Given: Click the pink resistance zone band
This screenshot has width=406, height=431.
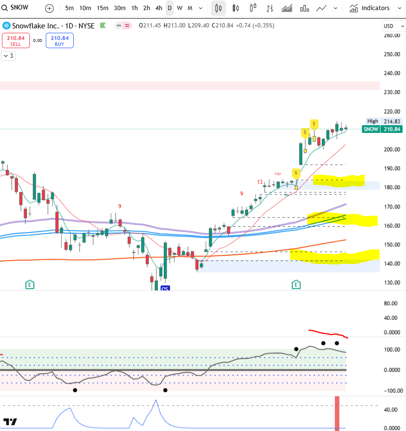Looking at the screenshot, I should click(x=190, y=86).
